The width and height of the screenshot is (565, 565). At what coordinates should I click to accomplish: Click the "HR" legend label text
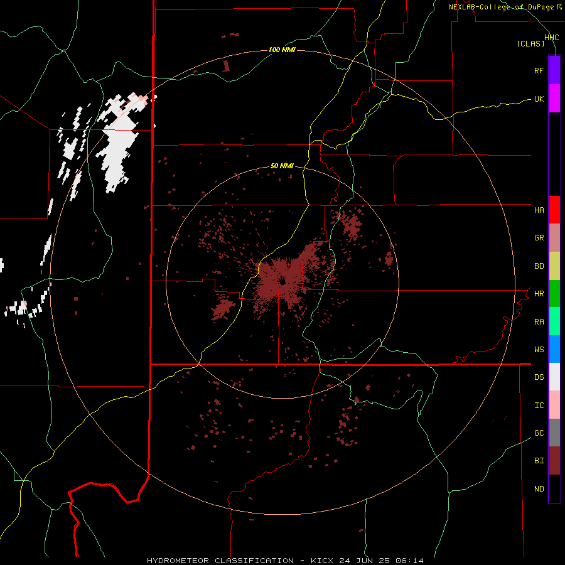[539, 294]
